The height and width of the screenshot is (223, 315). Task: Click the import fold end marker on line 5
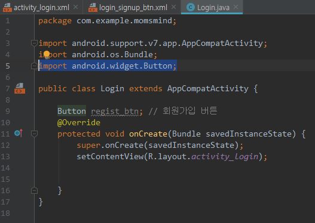coord(34,66)
